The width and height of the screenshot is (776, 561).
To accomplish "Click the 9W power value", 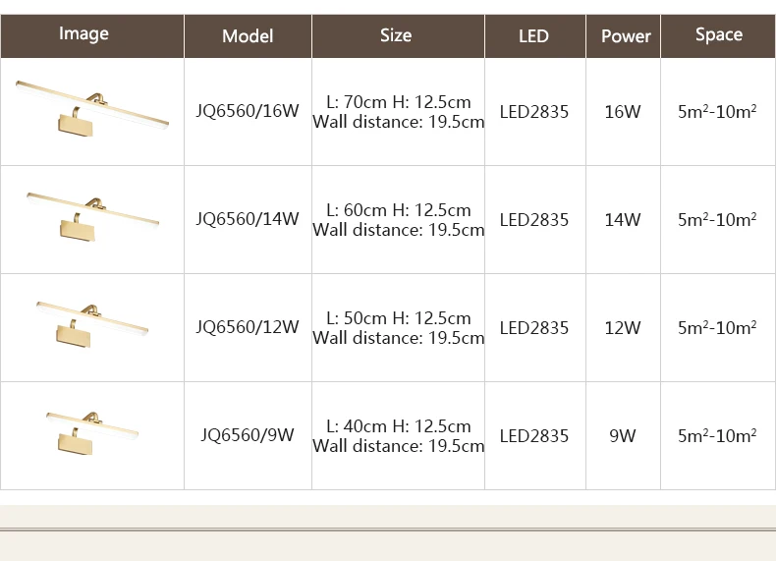I will 623,435.
